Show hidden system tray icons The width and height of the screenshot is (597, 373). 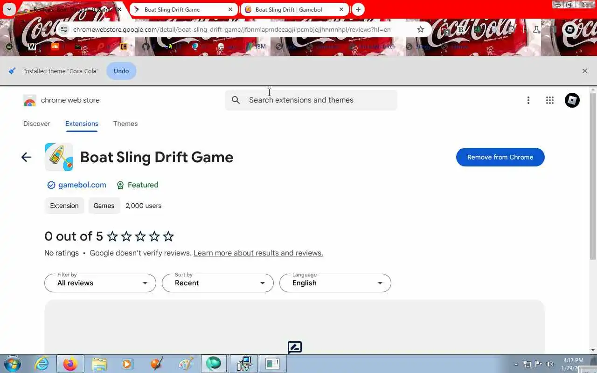[x=516, y=364]
